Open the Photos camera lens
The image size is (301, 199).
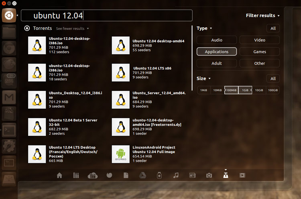tap(209, 175)
